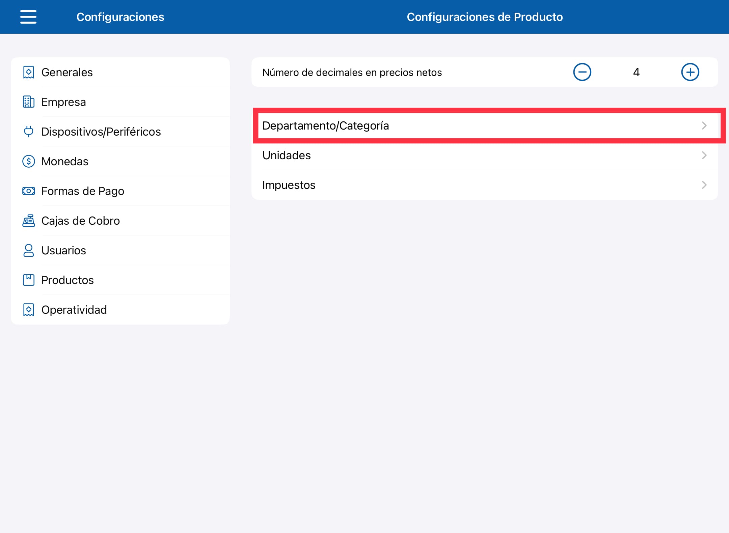Viewport: 729px width, 533px height.
Task: Click the Formas de Pago banknote icon
Action: pos(29,191)
